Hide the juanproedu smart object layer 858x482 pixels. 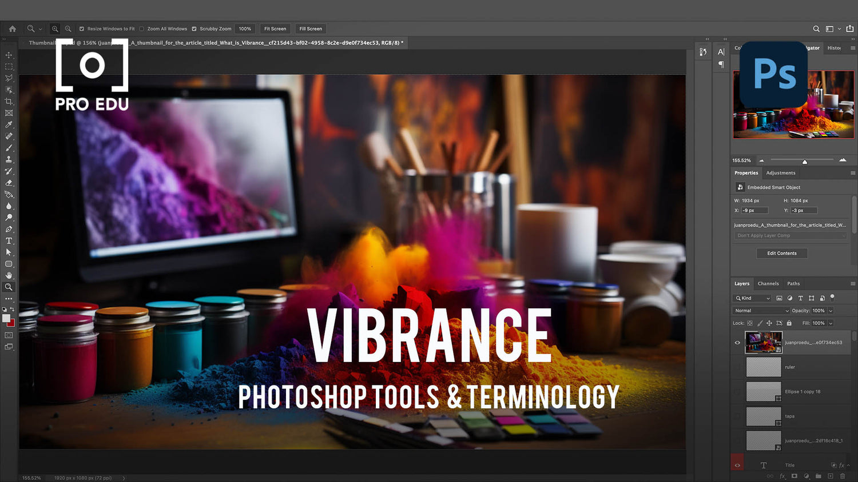(x=737, y=342)
